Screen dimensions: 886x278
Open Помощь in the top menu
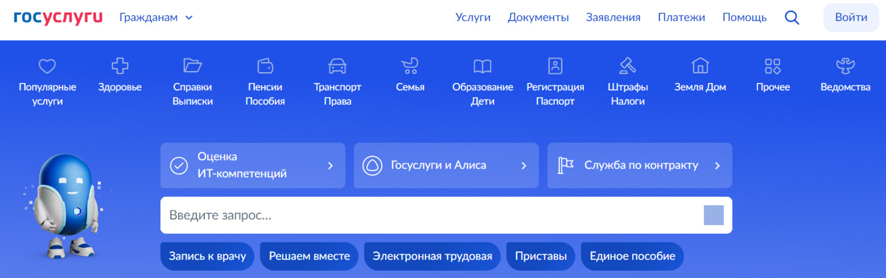[745, 18]
